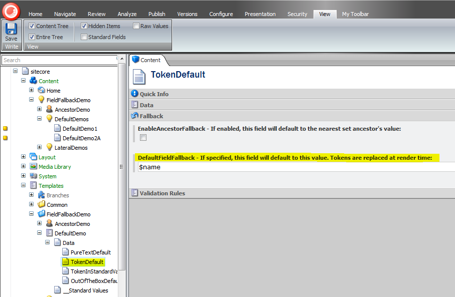
Task: Expand the Media Library node
Action: coord(23,166)
